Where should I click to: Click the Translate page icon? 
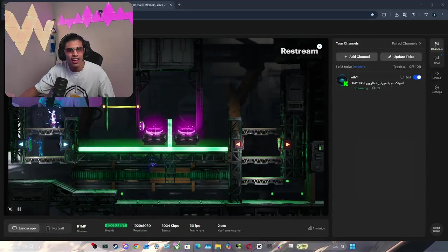click(x=405, y=15)
